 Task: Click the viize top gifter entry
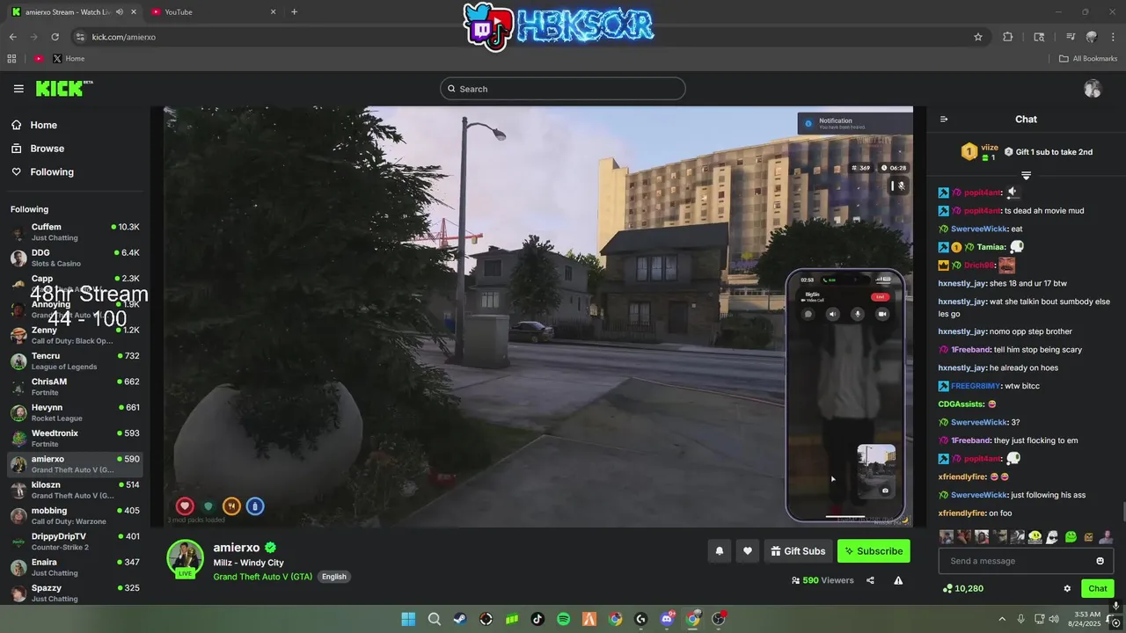pos(980,152)
